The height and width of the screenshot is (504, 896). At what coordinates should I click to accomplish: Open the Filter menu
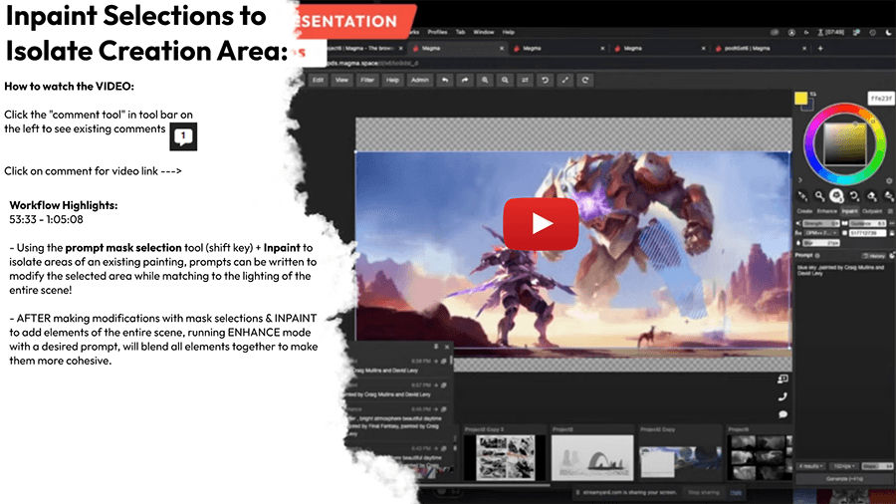367,80
